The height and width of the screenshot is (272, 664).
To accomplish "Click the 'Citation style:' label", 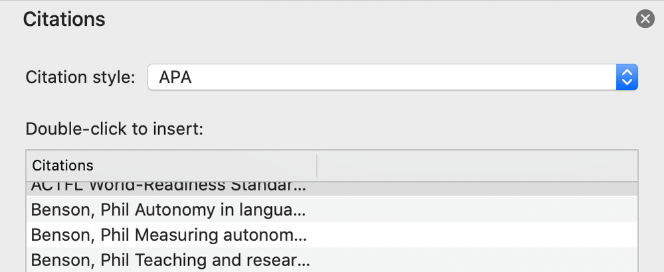I will point(80,78).
